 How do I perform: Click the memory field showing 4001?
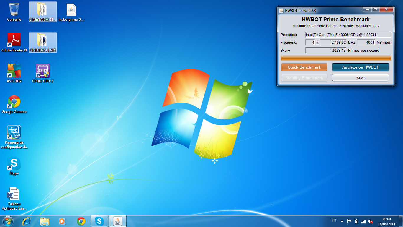(366, 42)
